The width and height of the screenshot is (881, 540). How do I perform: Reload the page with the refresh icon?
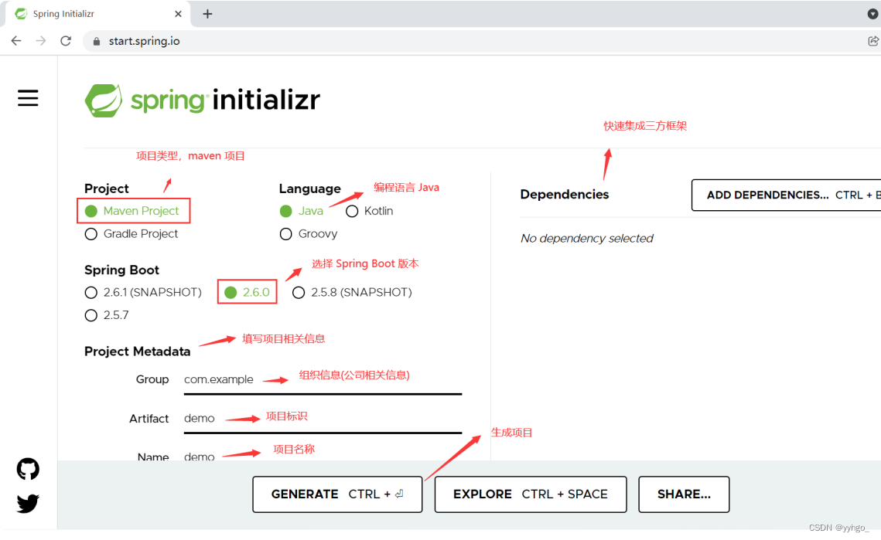click(66, 41)
